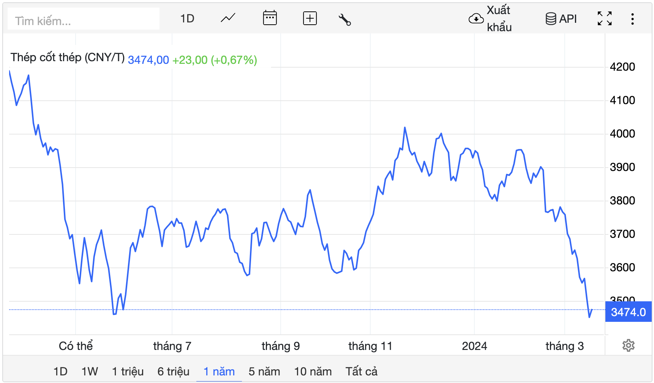
Task: Select the 1W time range
Action: pos(90,371)
